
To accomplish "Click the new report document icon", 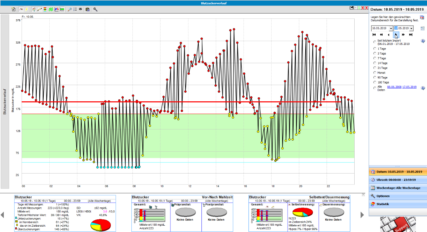I will [x=13, y=9].
